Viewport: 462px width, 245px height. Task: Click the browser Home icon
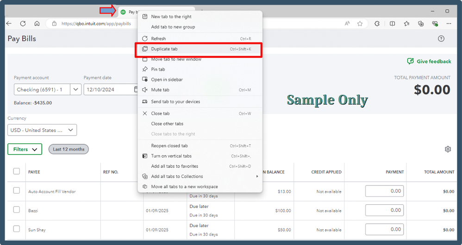tap(37, 24)
